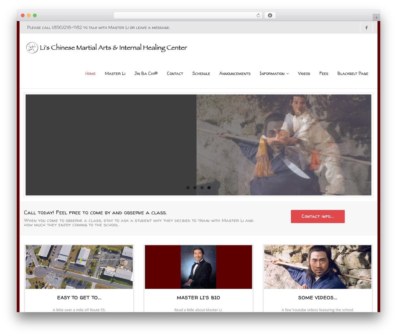Open the Facebook page icon
Screen dimensions: 397x336
[366, 28]
